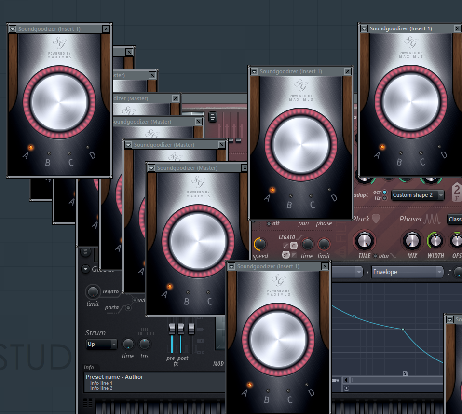Click the Preset name - Author info text
The image size is (462, 414).
pos(114,377)
